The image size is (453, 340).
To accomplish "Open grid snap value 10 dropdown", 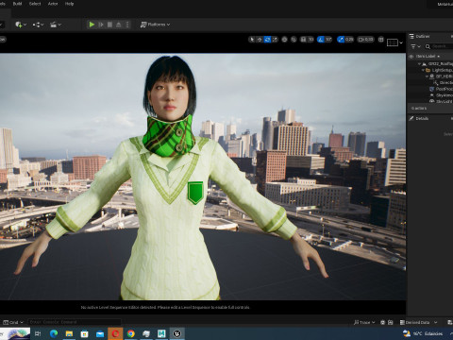I will tap(310, 40).
